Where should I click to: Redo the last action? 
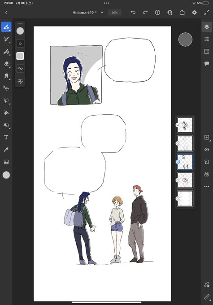click(145, 13)
